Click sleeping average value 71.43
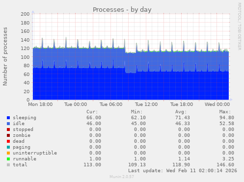Screen dimensions: 244x182 point(183,118)
